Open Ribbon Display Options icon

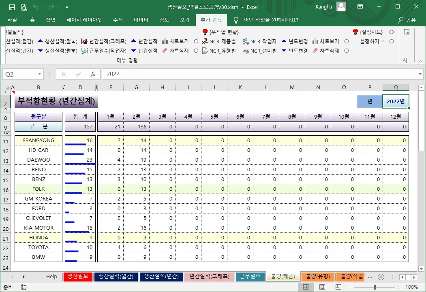pos(360,7)
